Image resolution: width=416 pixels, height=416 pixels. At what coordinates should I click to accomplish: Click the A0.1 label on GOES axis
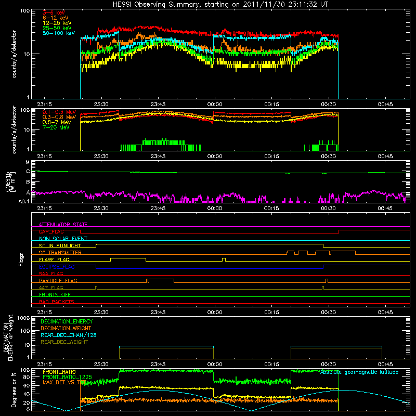[x=23, y=202]
